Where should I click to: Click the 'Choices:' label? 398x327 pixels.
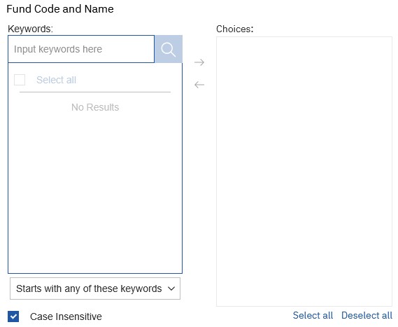235,29
